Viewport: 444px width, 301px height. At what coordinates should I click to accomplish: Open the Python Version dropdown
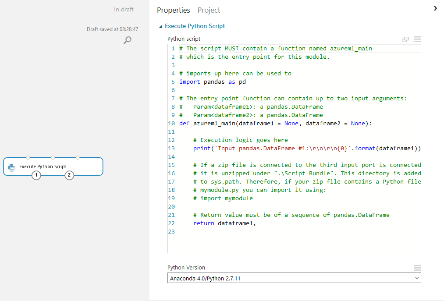coord(294,278)
